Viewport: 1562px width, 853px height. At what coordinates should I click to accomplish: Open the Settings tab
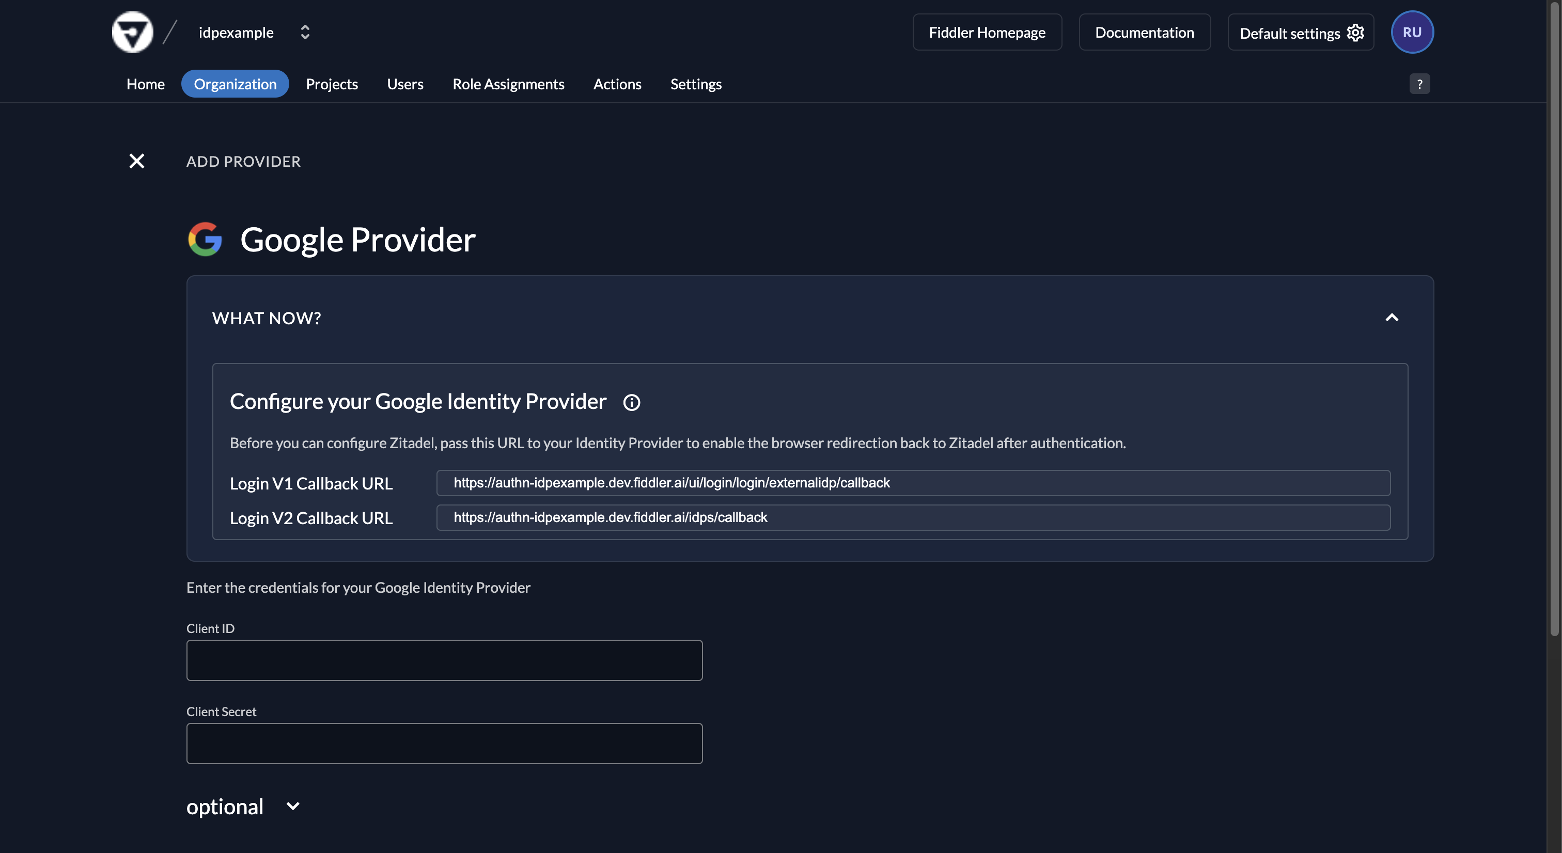pyautogui.click(x=695, y=84)
